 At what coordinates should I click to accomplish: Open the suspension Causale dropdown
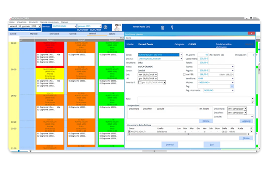pos(252,117)
